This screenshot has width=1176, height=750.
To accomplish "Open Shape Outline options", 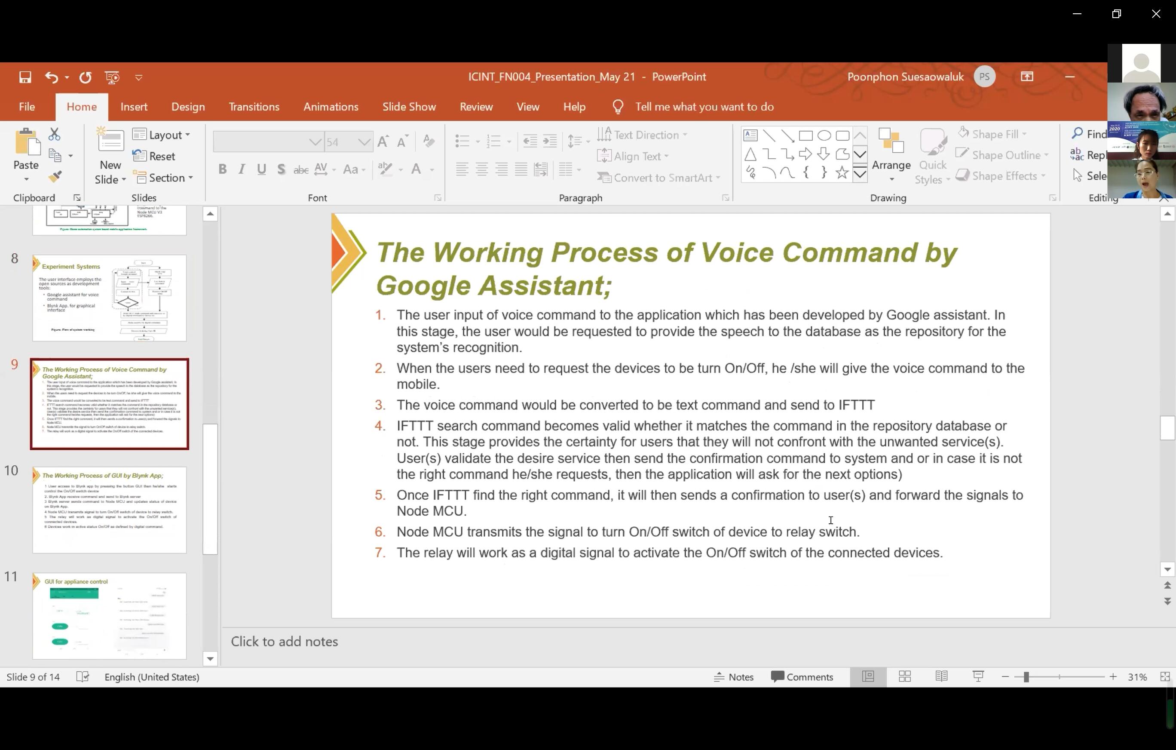I will coord(1003,155).
